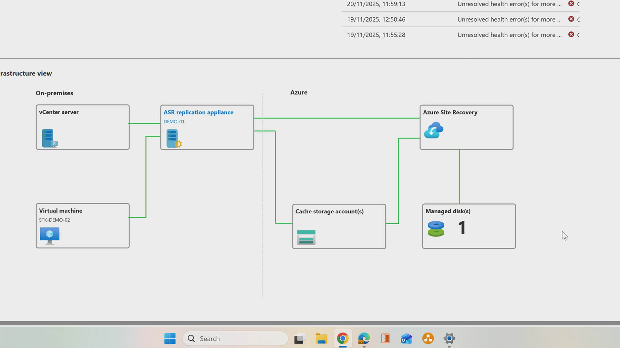Select the Managed disk(s) count box
The image size is (620, 348).
coord(469,226)
